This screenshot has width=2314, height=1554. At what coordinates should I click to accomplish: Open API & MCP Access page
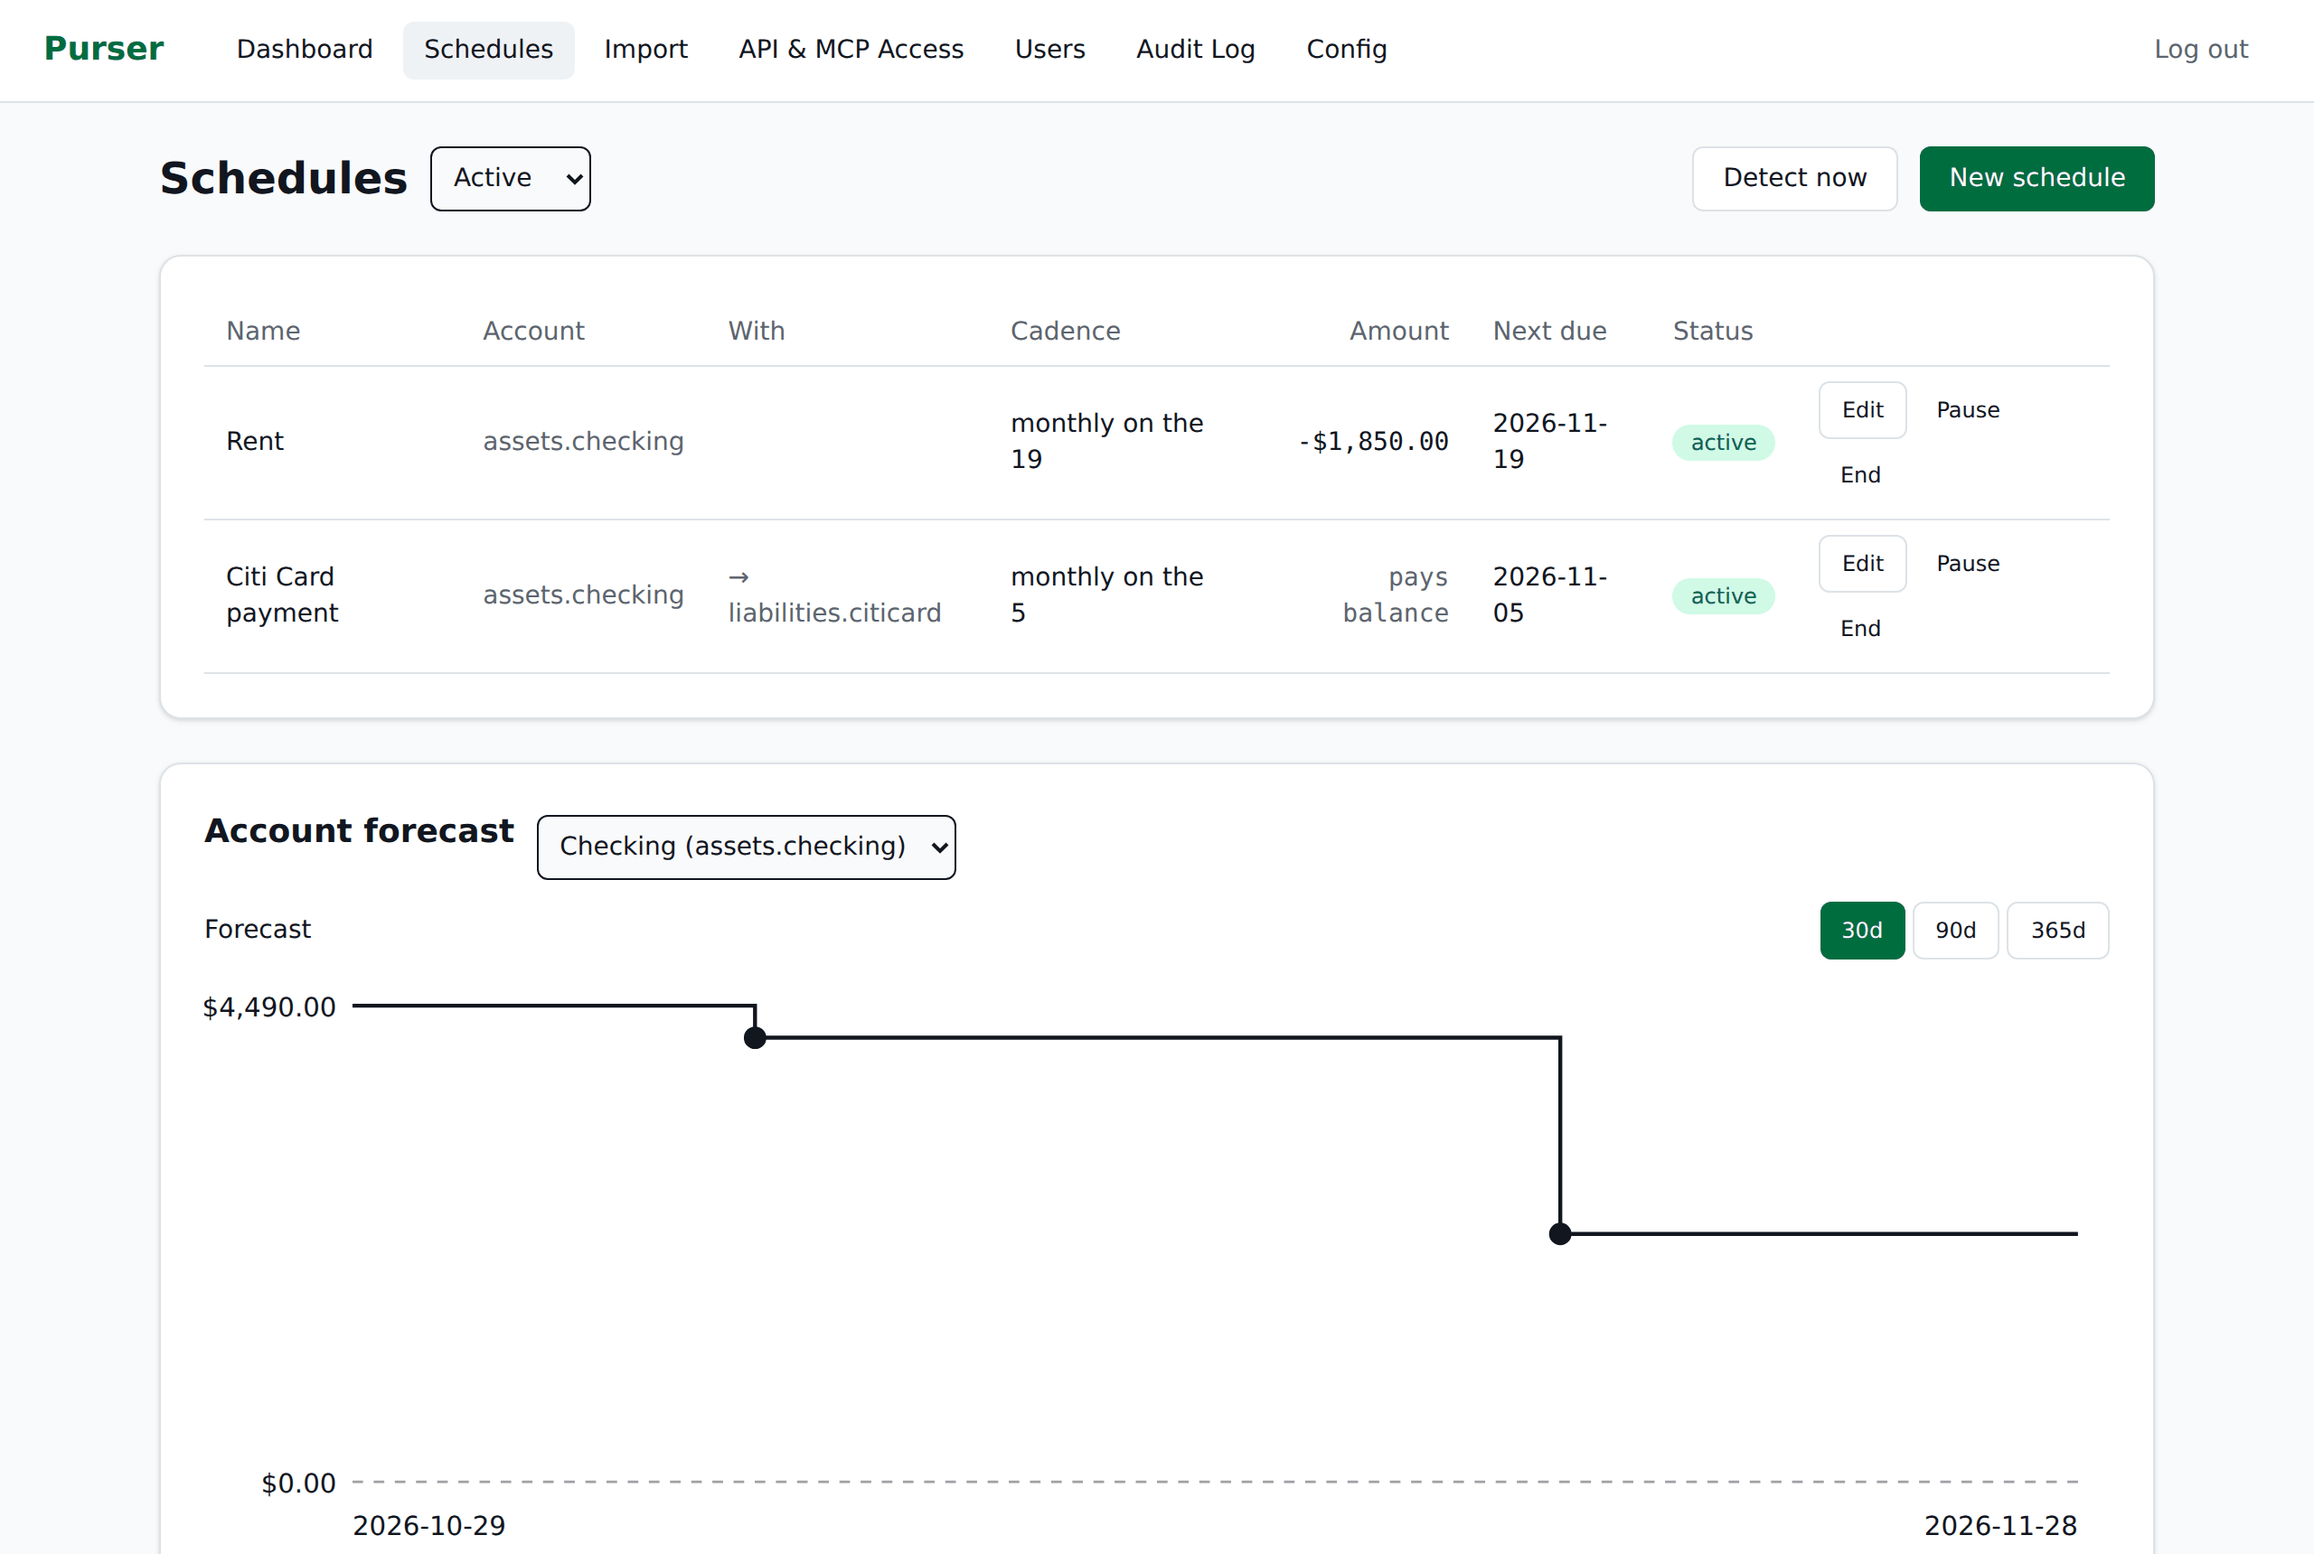(x=851, y=50)
